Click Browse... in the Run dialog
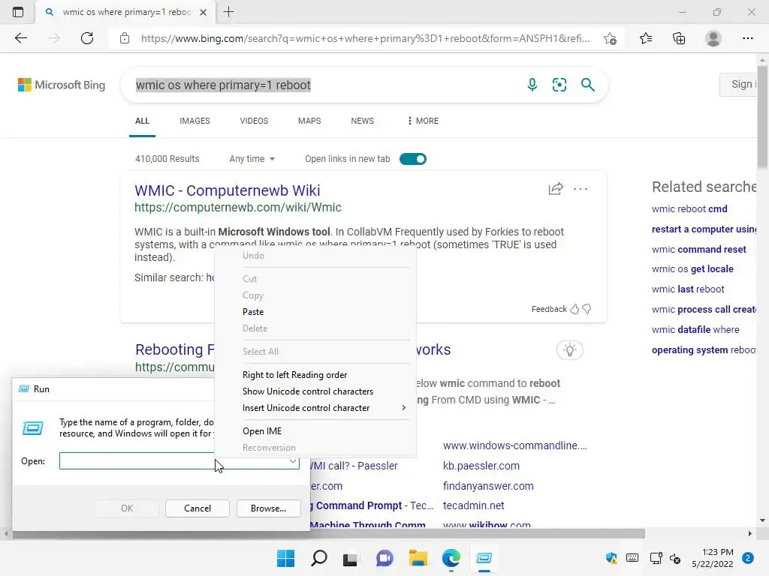 pyautogui.click(x=268, y=508)
